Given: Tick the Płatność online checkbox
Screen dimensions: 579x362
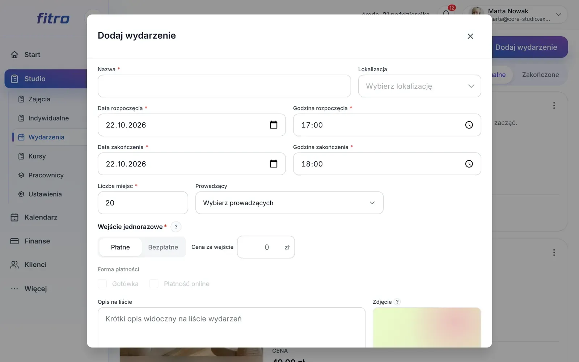Looking at the screenshot, I should click(x=154, y=284).
